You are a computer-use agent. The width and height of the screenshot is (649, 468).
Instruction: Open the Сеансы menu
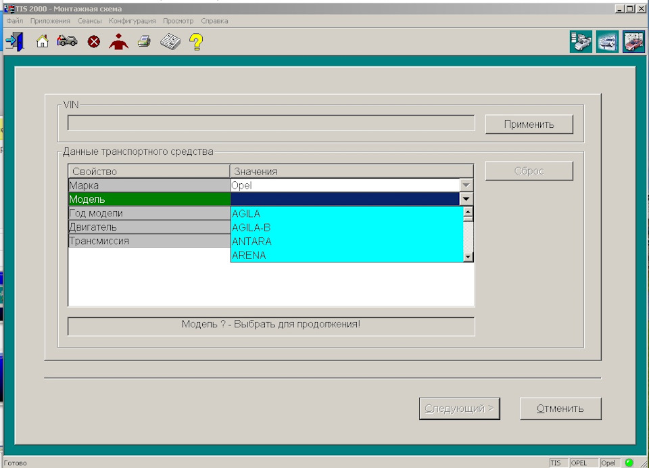point(89,21)
